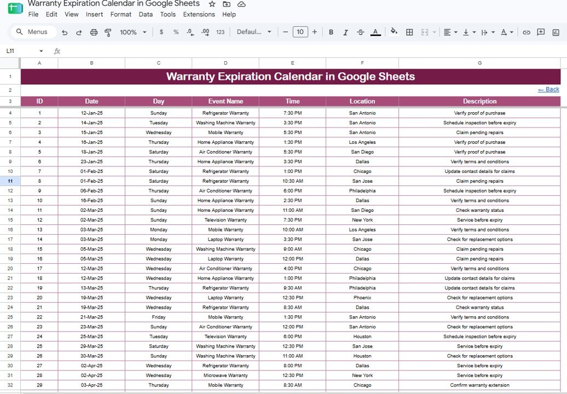Click the move to folder icon

tap(227, 4)
